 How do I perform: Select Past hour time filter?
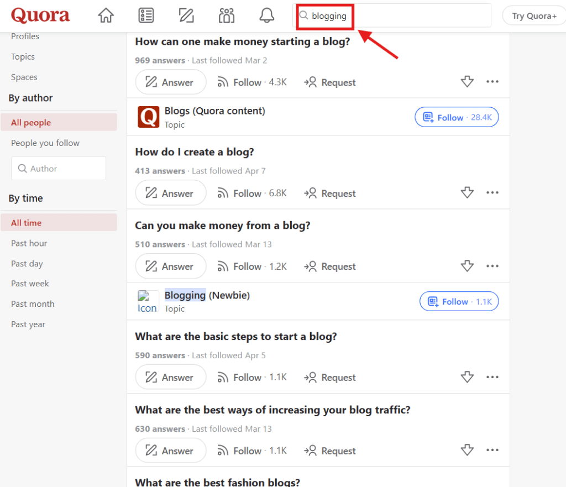[29, 243]
